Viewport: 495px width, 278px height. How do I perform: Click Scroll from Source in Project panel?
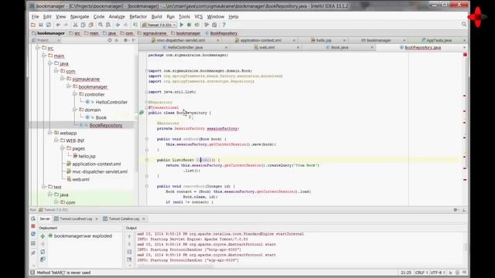pyautogui.click(x=110, y=40)
